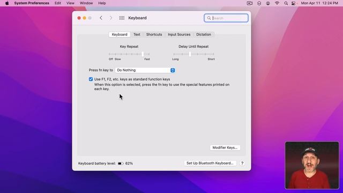Image resolution: width=343 pixels, height=193 pixels.
Task: Go forward with the right chevron
Action: pos(111,18)
